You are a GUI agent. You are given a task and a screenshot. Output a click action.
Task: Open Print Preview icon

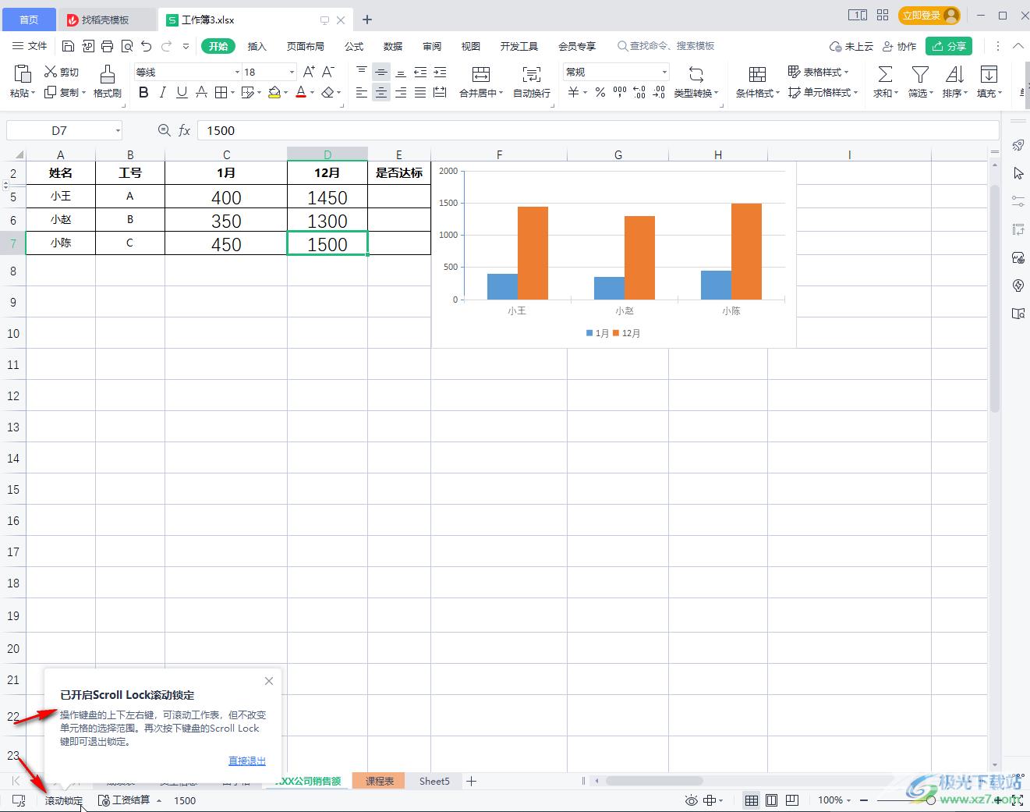(x=127, y=47)
